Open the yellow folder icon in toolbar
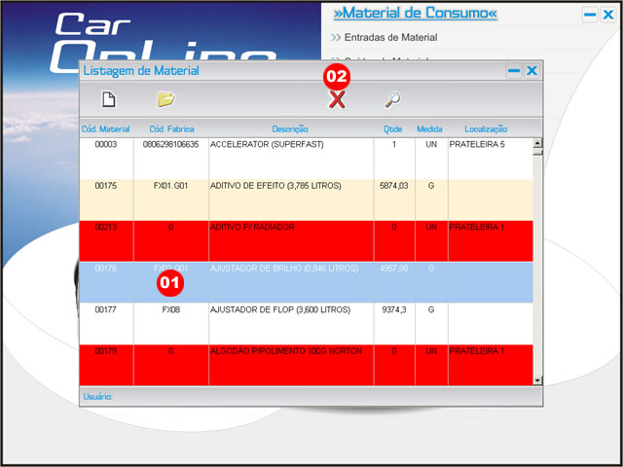The image size is (623, 467). click(165, 98)
